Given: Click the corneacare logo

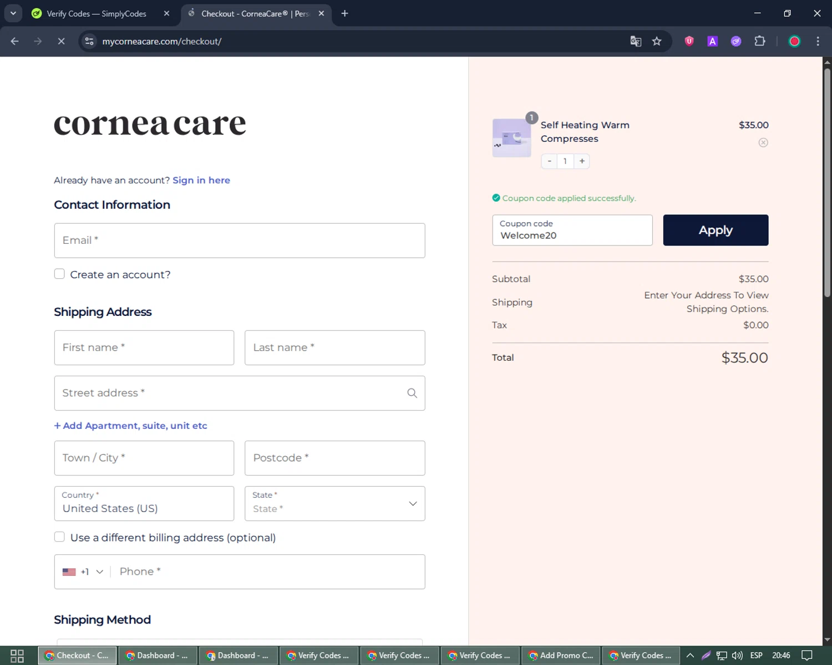Looking at the screenshot, I should pos(150,123).
